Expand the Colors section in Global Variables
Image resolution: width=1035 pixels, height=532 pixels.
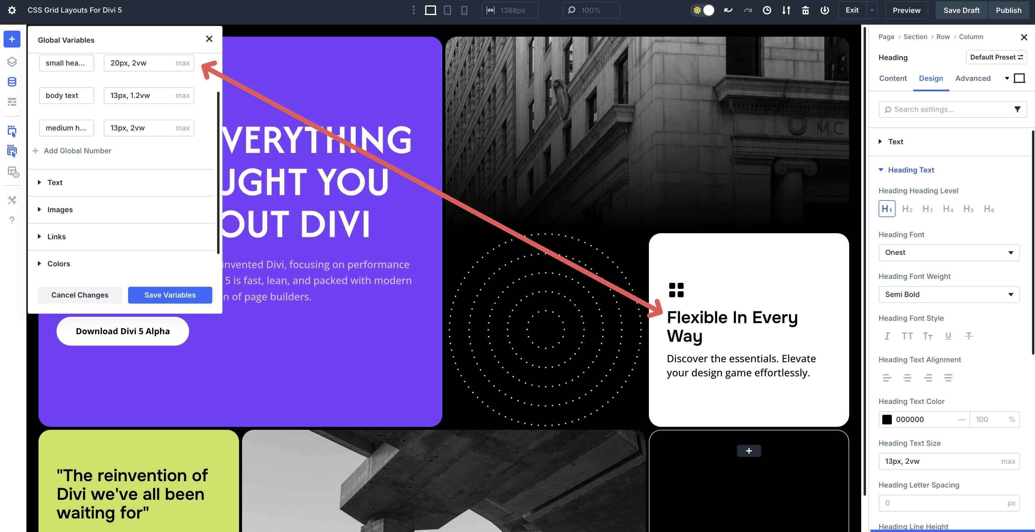pyautogui.click(x=59, y=263)
